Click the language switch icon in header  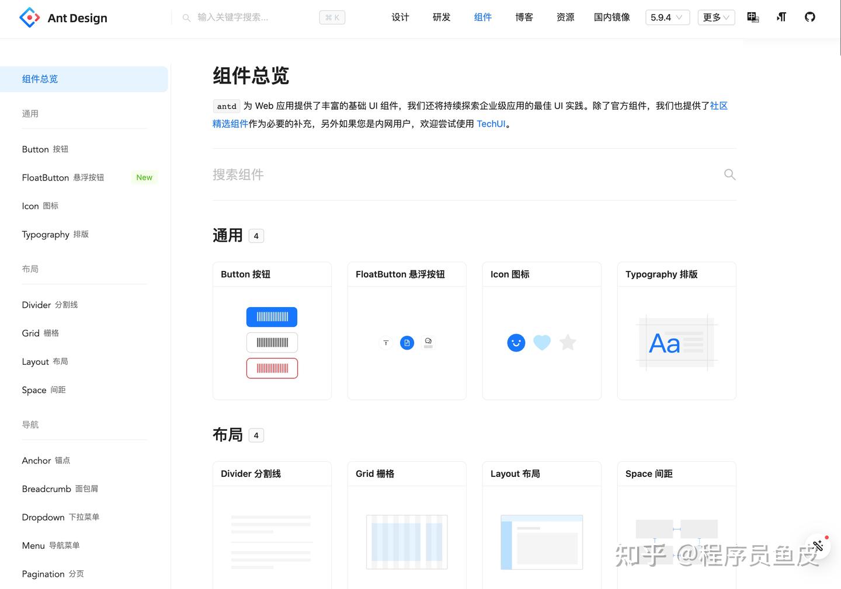coord(753,18)
